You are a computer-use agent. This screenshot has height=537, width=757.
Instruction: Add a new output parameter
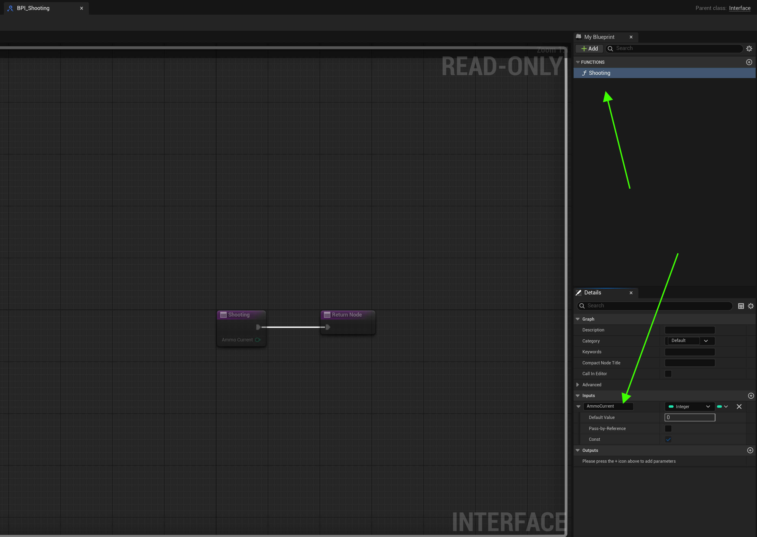750,450
